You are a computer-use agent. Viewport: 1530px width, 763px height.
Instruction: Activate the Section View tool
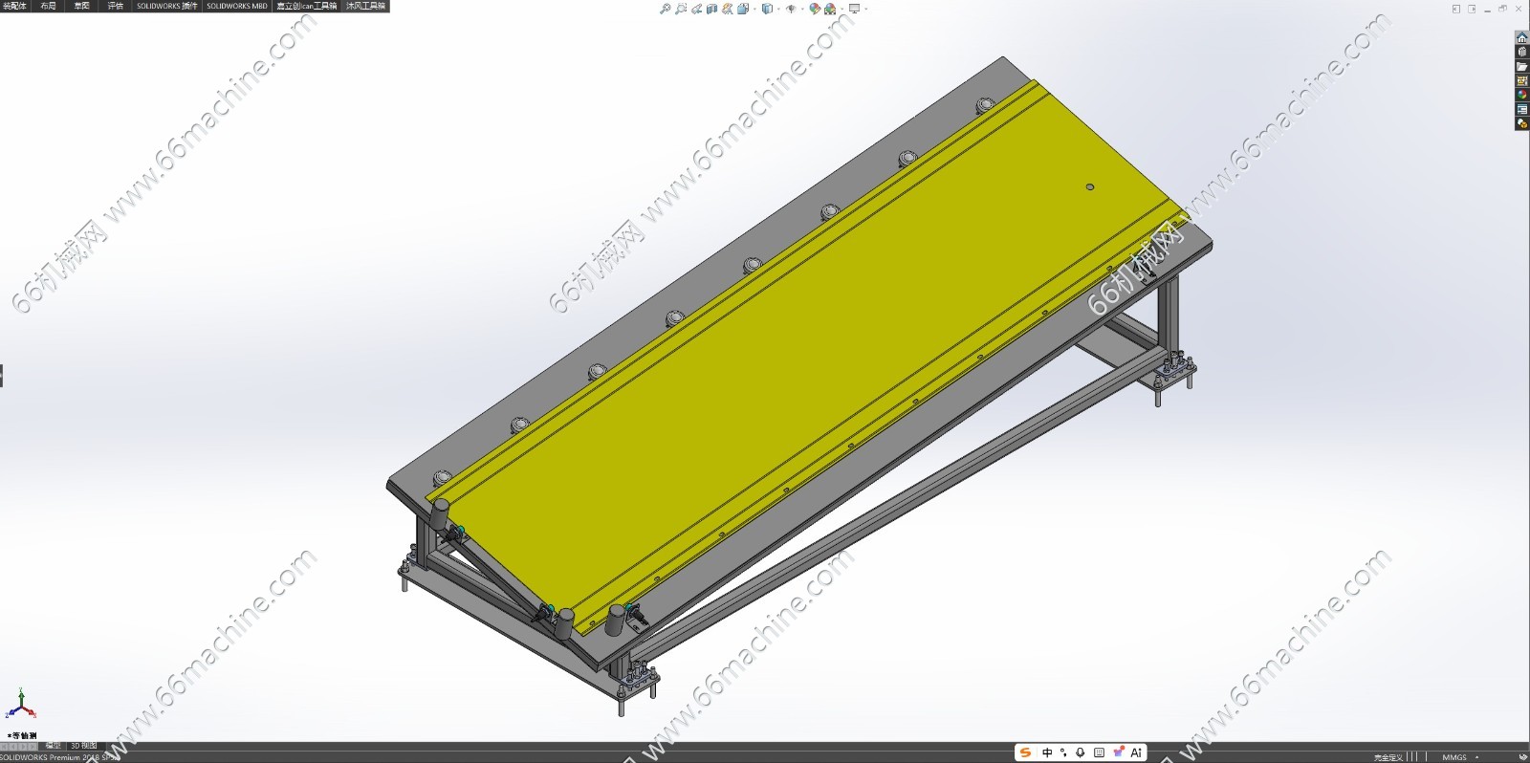click(x=711, y=9)
